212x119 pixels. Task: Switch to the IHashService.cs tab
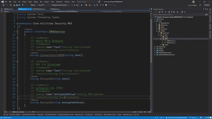(x=55, y=9)
